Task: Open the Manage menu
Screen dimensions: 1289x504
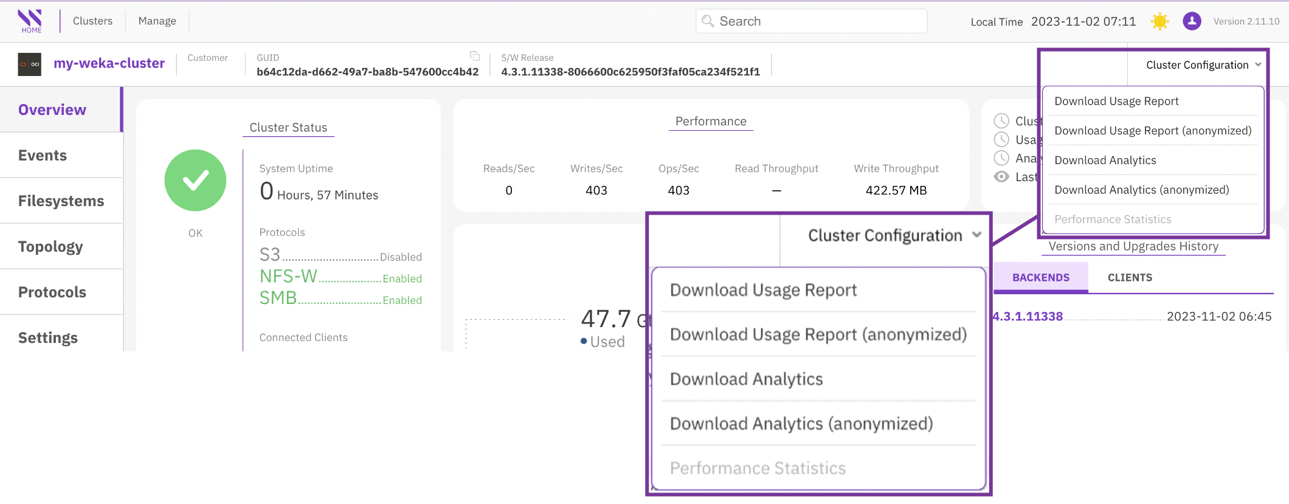Action: click(x=157, y=21)
